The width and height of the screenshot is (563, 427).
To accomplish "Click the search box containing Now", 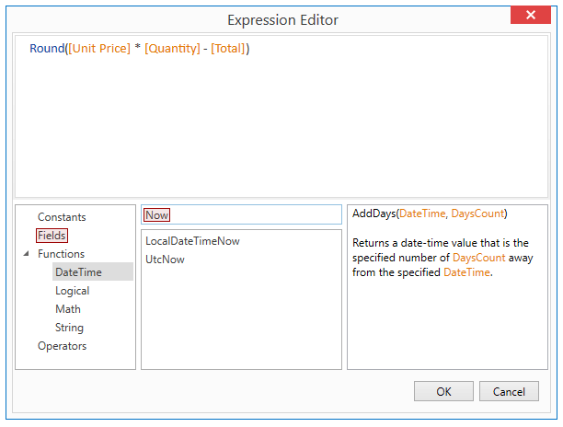I will tap(241, 214).
